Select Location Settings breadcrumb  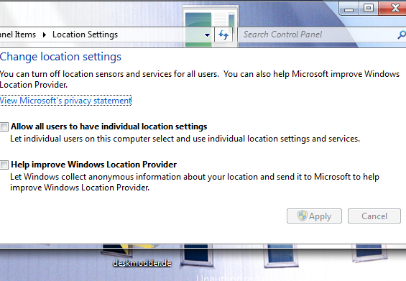(x=85, y=34)
